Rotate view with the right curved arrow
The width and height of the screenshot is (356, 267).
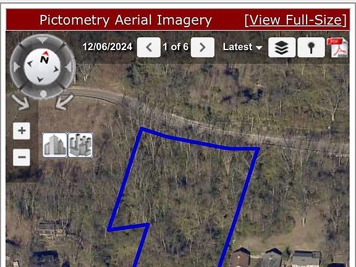click(64, 102)
